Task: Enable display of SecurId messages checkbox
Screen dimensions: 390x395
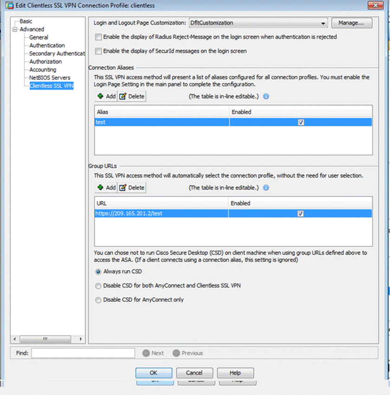Action: [x=98, y=51]
